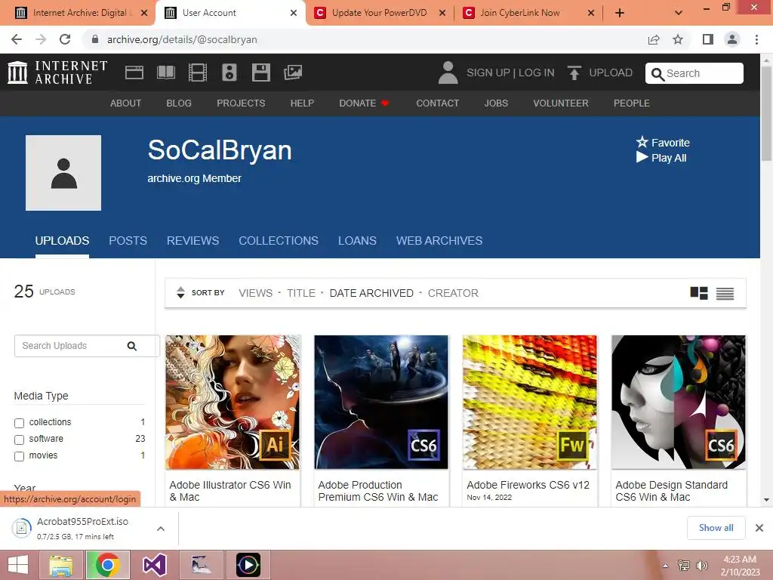Switch to tile grid view

[x=699, y=293]
